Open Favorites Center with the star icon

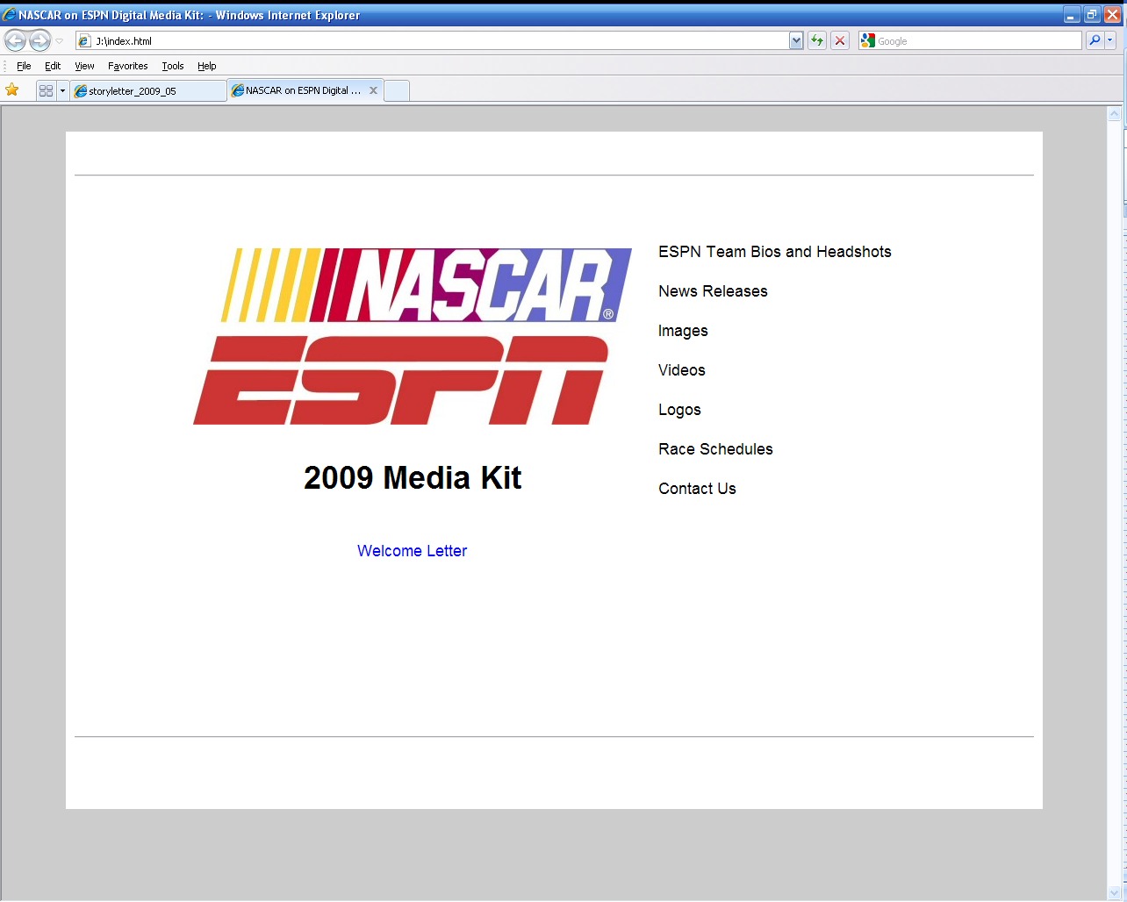pyautogui.click(x=12, y=90)
